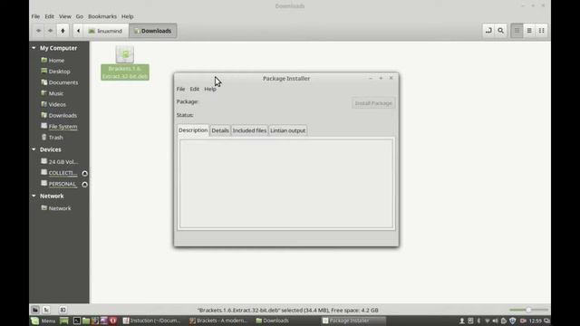
Task: Open Documents in the sidebar
Action: coord(63,82)
